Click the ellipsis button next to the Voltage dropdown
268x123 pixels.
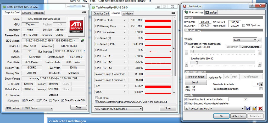pyautogui.click(x=259, y=40)
